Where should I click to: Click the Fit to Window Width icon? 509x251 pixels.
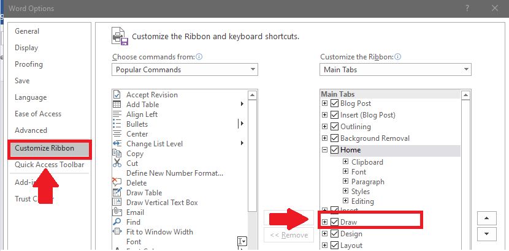(x=117, y=231)
